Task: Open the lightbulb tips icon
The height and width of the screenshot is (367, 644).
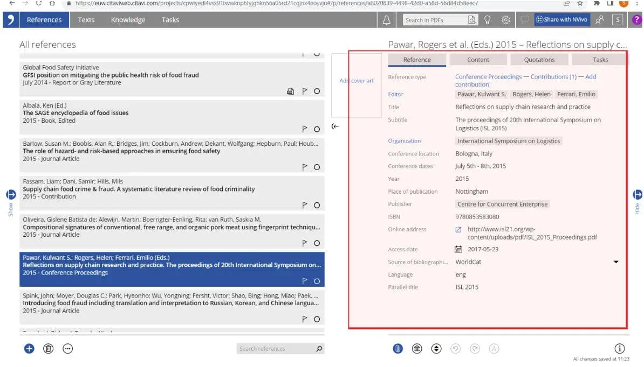Action: (488, 19)
